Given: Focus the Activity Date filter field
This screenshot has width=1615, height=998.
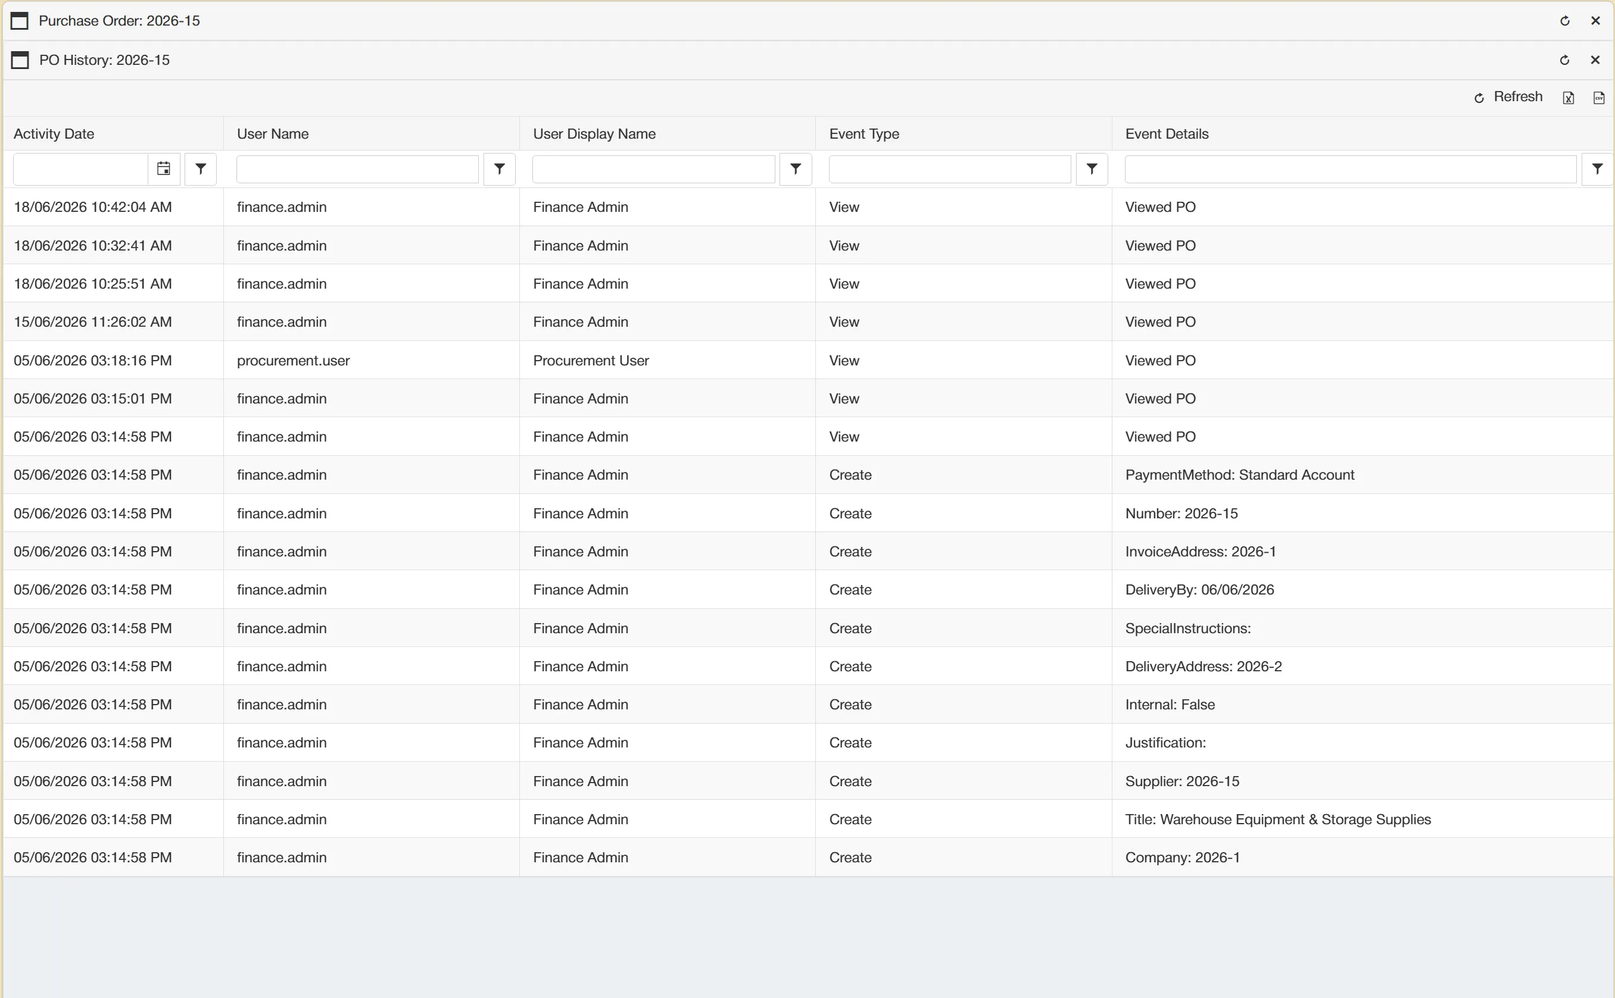Looking at the screenshot, I should (x=80, y=169).
